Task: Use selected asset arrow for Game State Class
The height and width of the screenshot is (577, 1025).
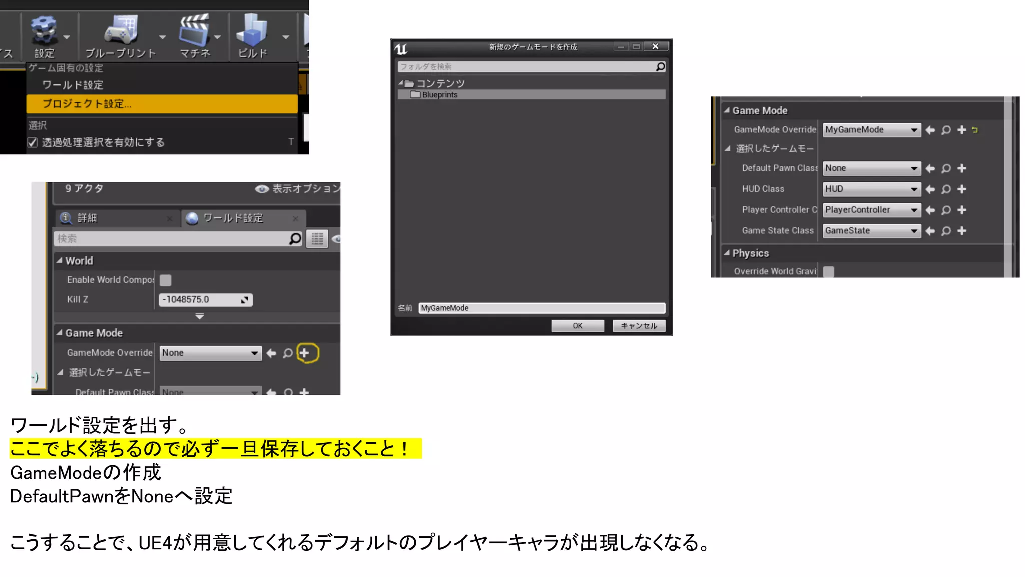Action: click(930, 231)
